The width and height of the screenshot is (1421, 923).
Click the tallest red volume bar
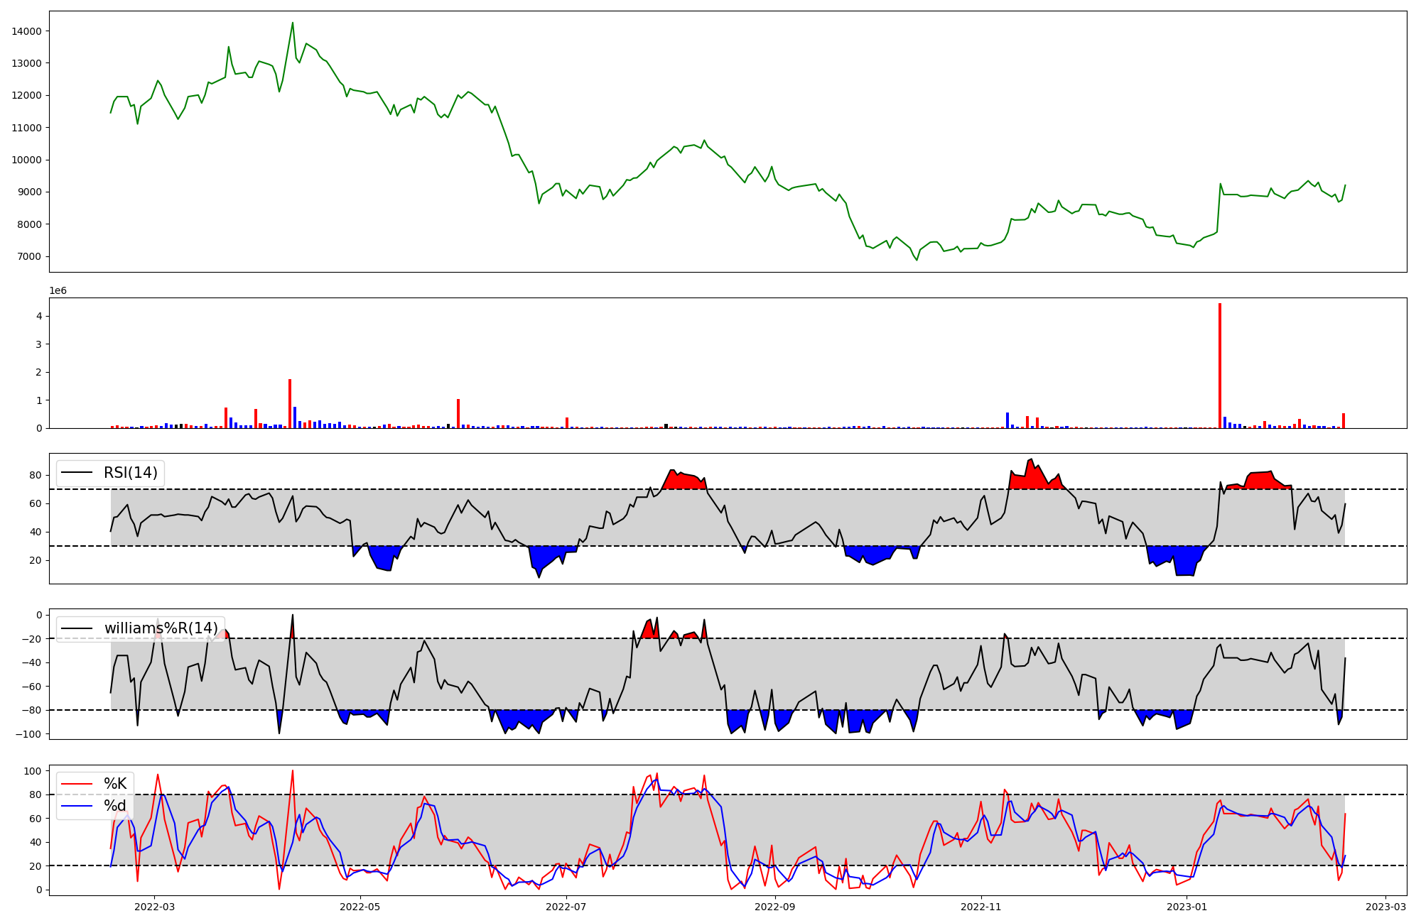coord(1220,366)
